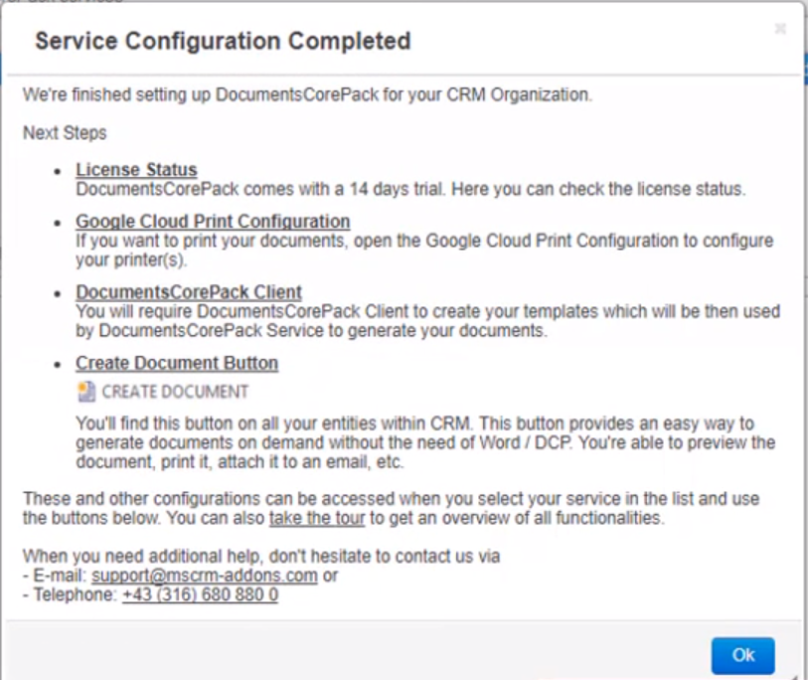
Task: Click the 'create your templates' description text
Action: click(427, 321)
